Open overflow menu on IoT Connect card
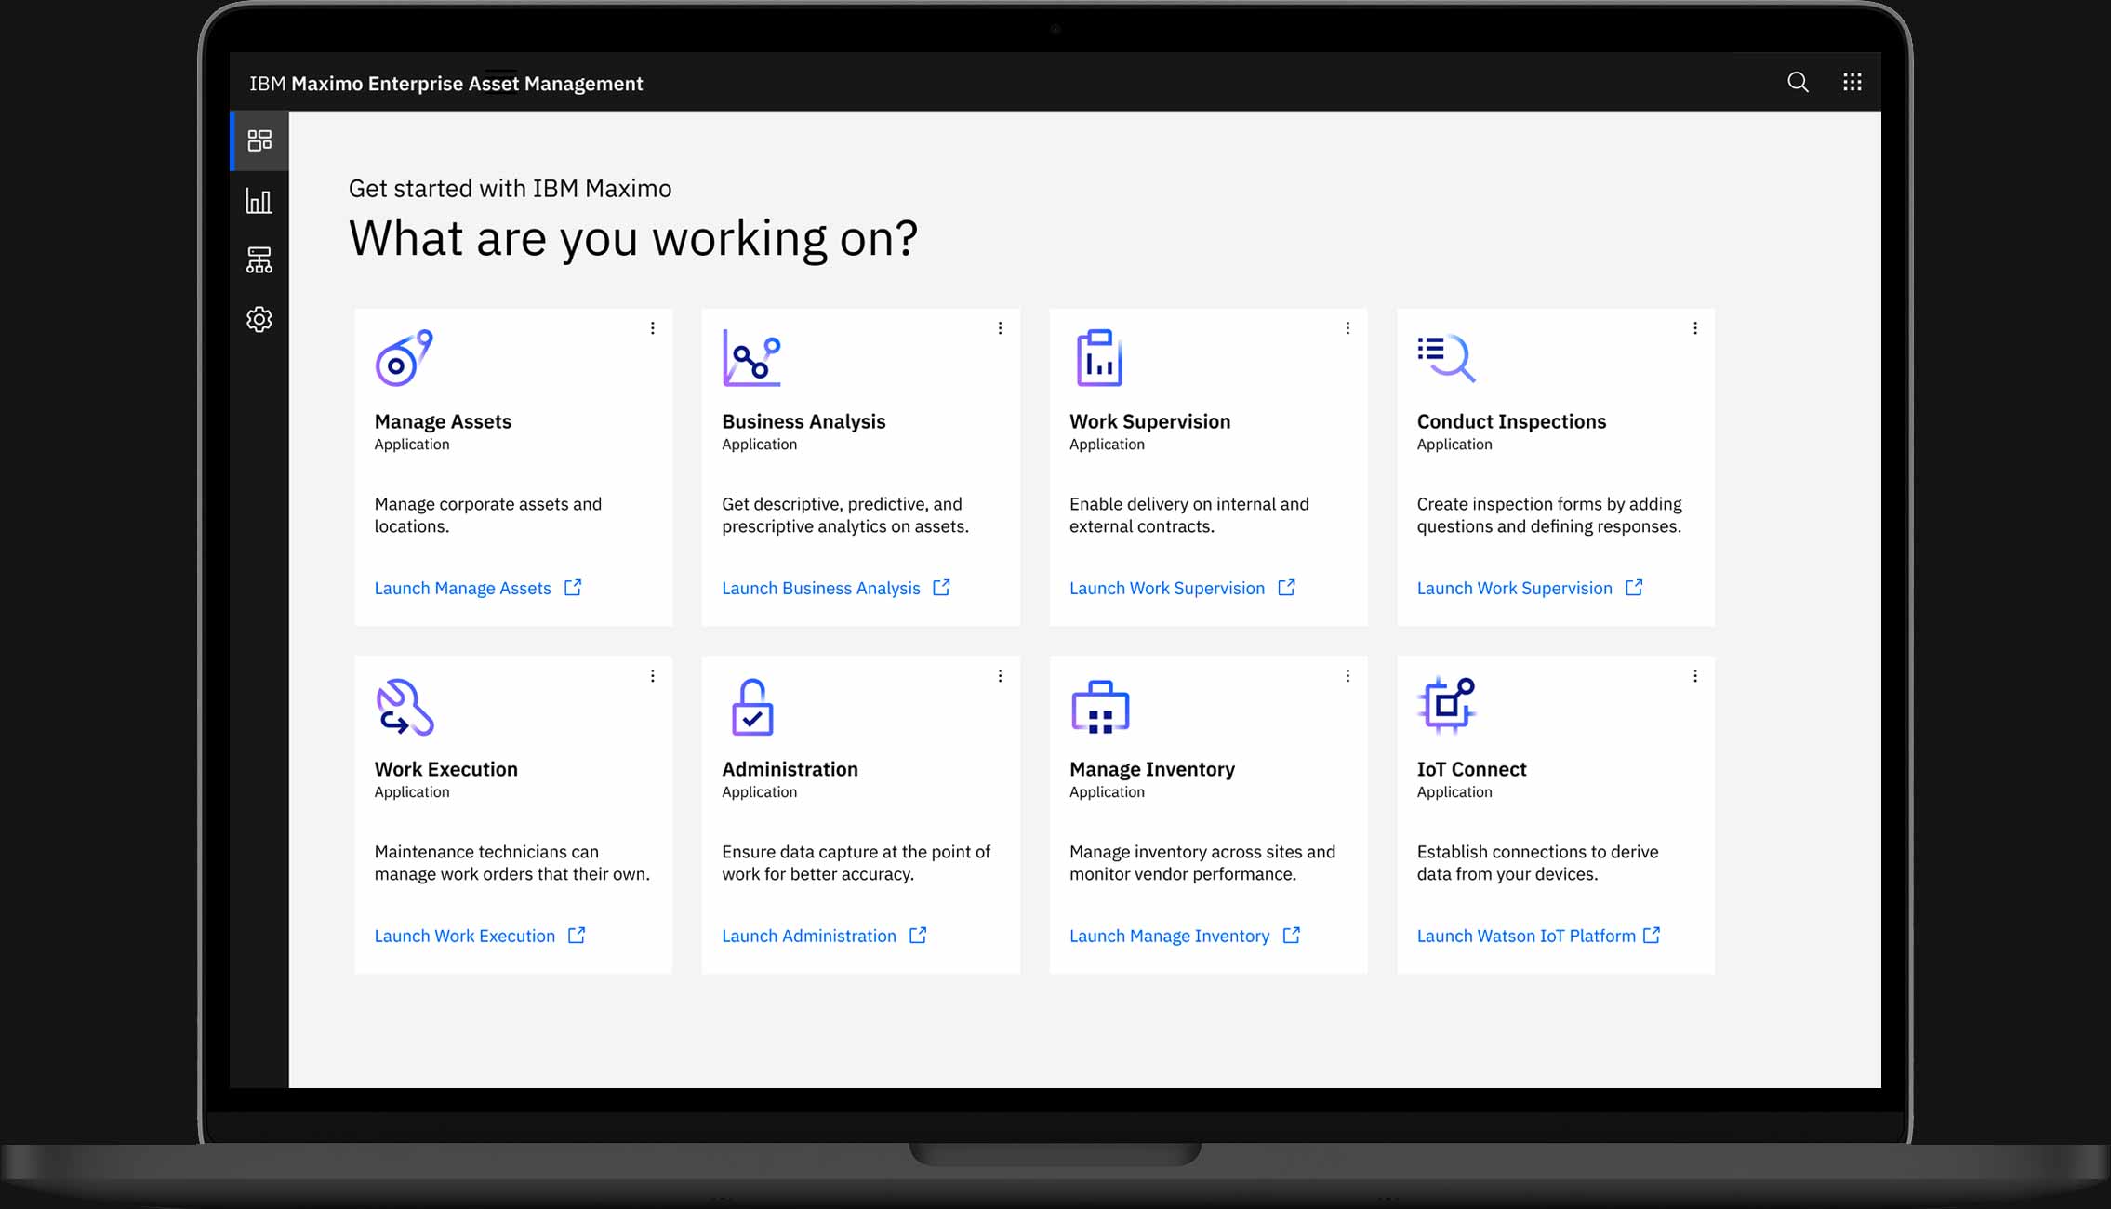 tap(1695, 676)
